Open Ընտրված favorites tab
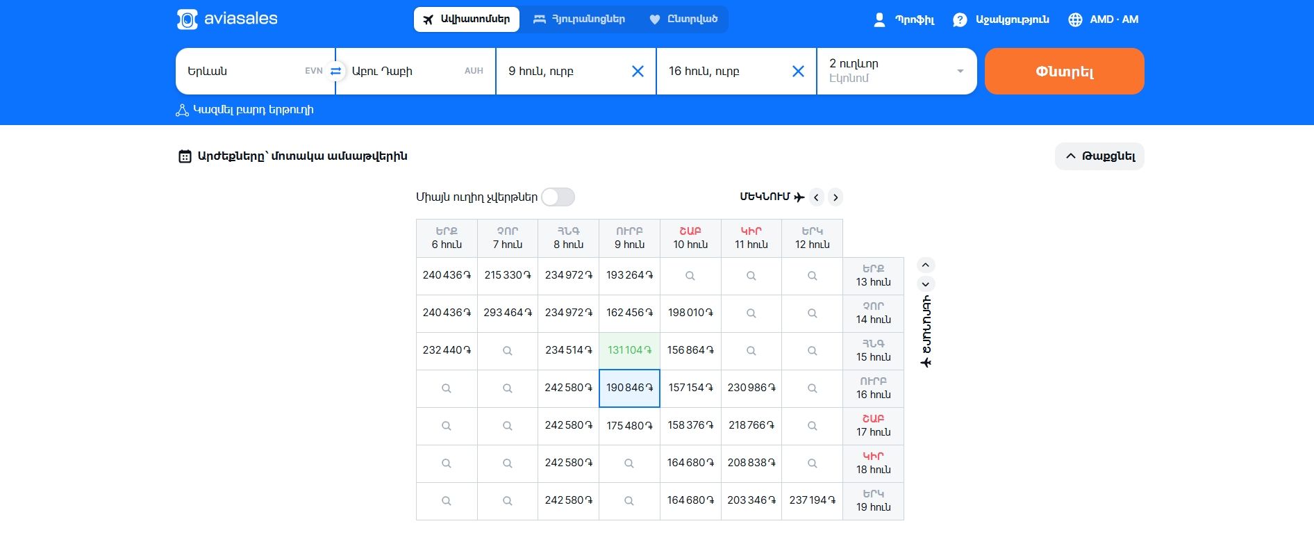1314x560 pixels. pyautogui.click(x=683, y=19)
